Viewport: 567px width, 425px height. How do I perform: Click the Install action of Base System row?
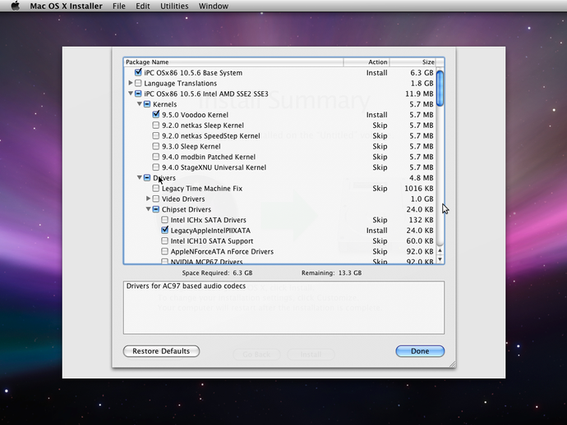point(377,72)
